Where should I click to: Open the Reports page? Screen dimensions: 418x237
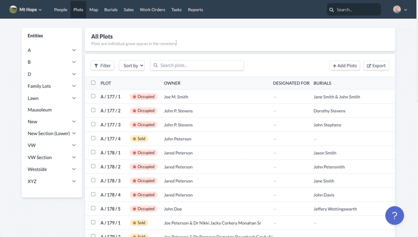pos(195,10)
